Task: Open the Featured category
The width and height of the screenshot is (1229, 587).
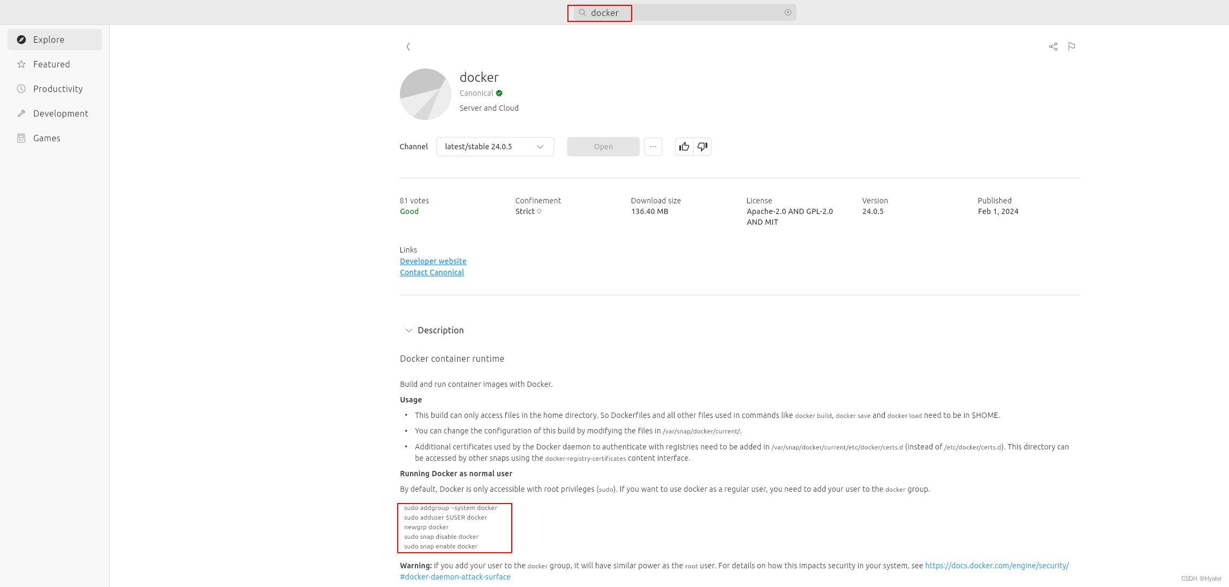Action: [51, 64]
